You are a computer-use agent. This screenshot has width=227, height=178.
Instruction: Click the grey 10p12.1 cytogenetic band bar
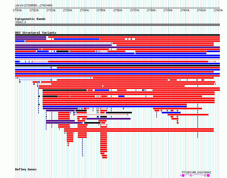click(x=117, y=25)
